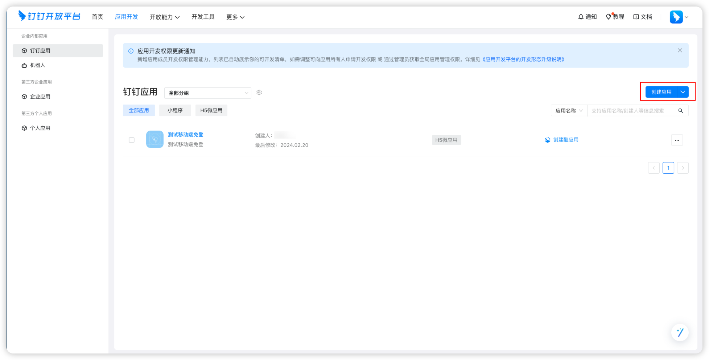Go to next page arrow
This screenshot has width=709, height=360.
683,168
